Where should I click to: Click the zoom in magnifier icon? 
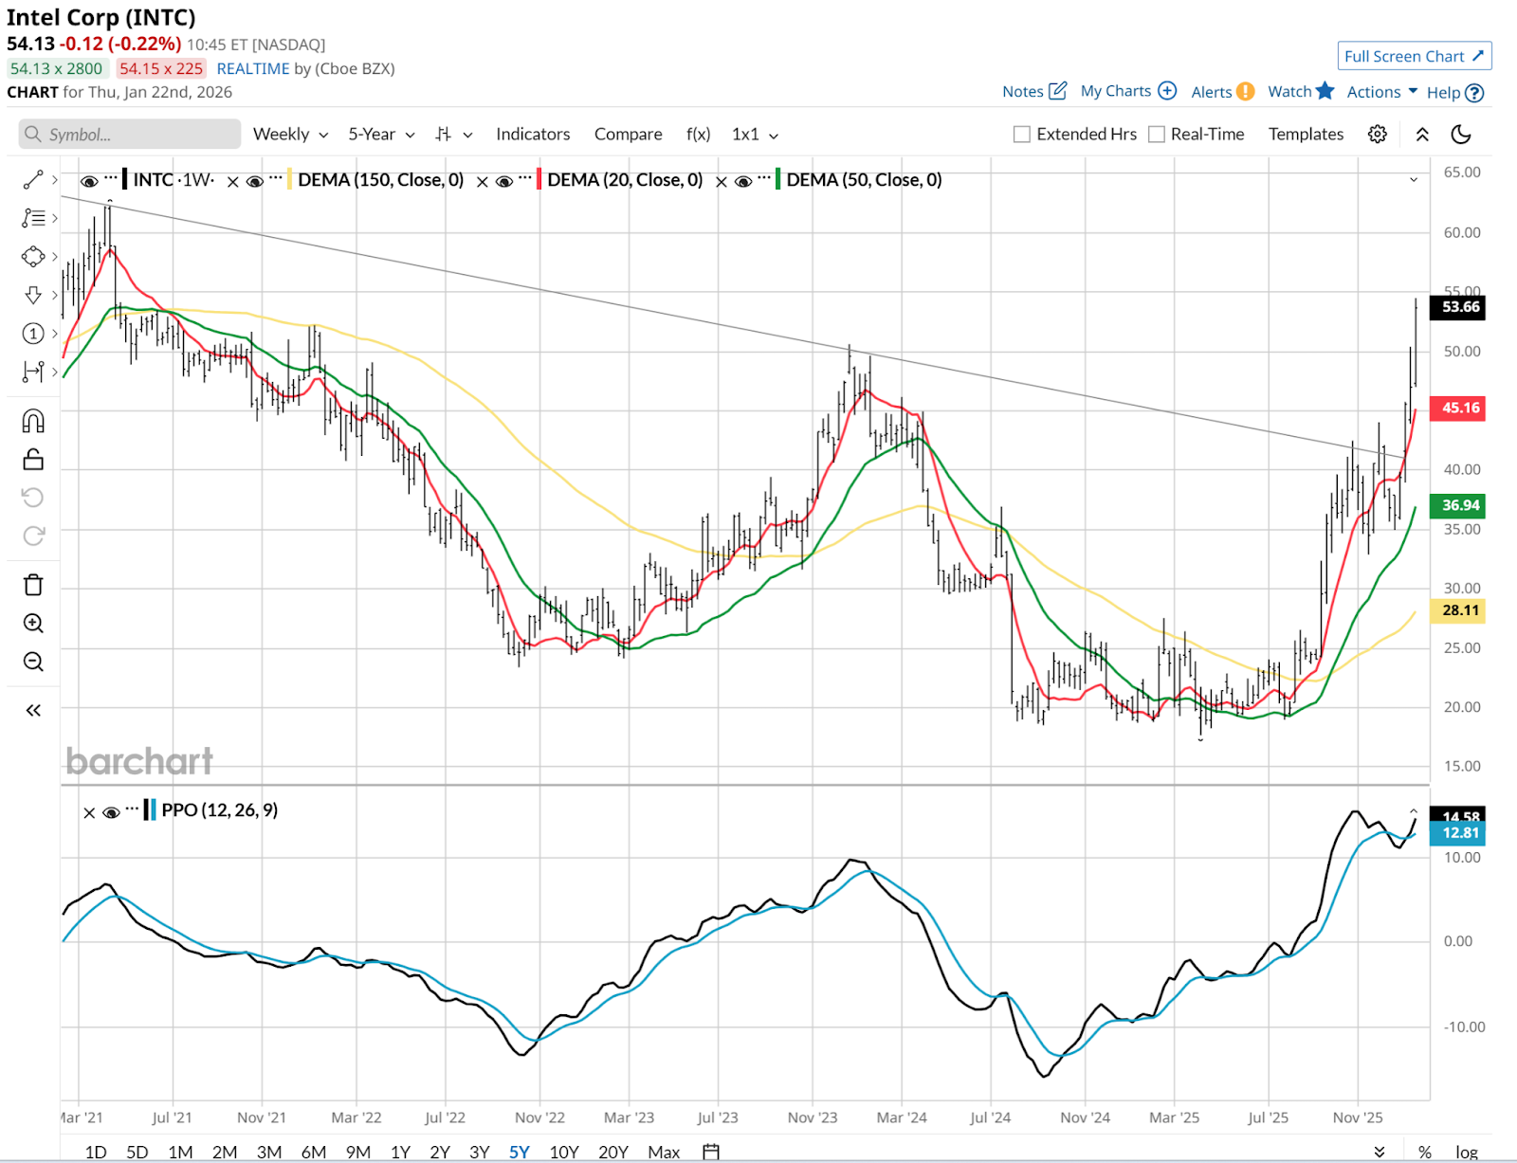tap(33, 624)
